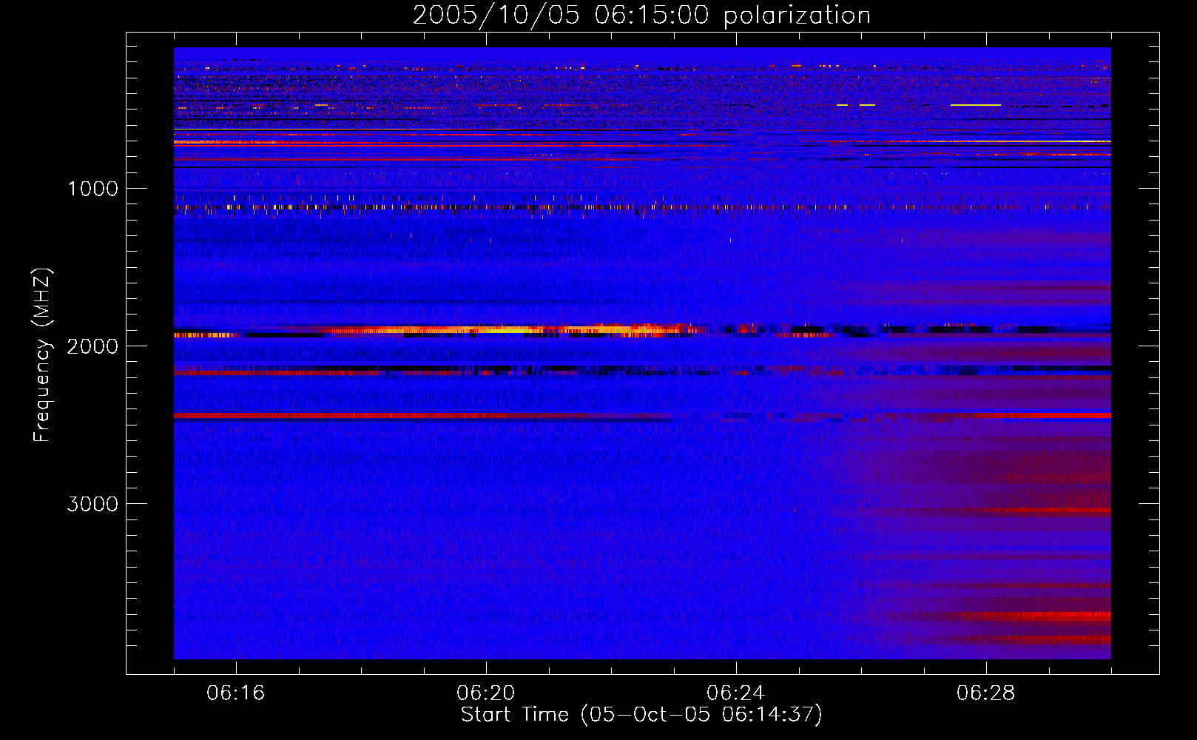Screen dimensions: 1197x740
Task: Click the 06:16 time tick label
Action: [235, 693]
